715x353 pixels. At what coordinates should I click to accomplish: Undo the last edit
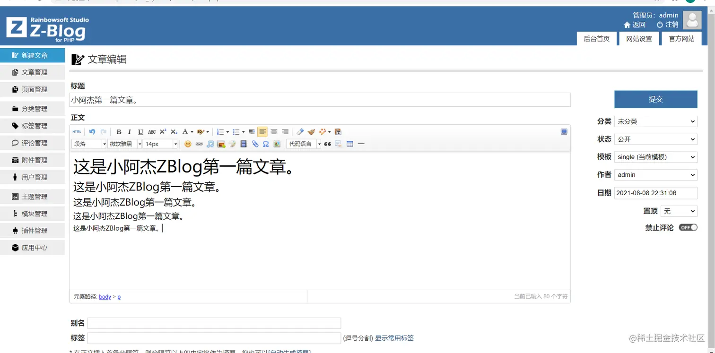(x=92, y=132)
